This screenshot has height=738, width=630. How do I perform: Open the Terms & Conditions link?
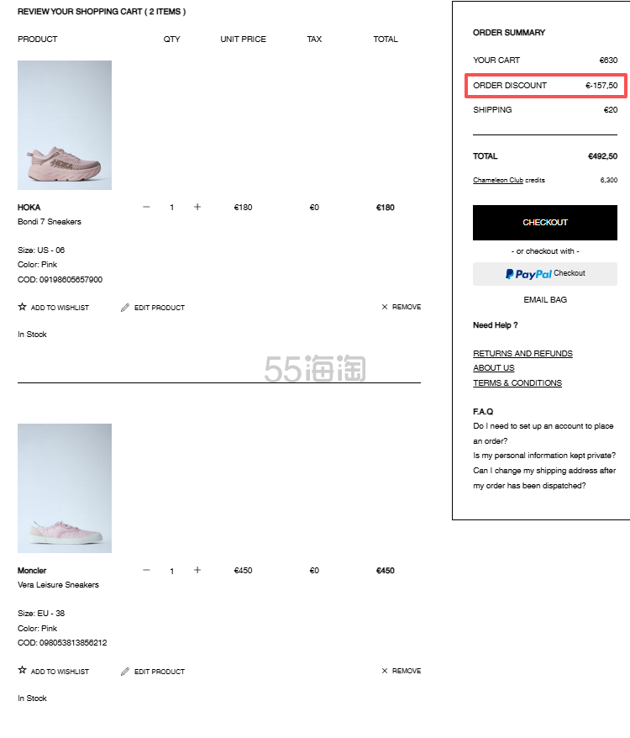point(517,383)
